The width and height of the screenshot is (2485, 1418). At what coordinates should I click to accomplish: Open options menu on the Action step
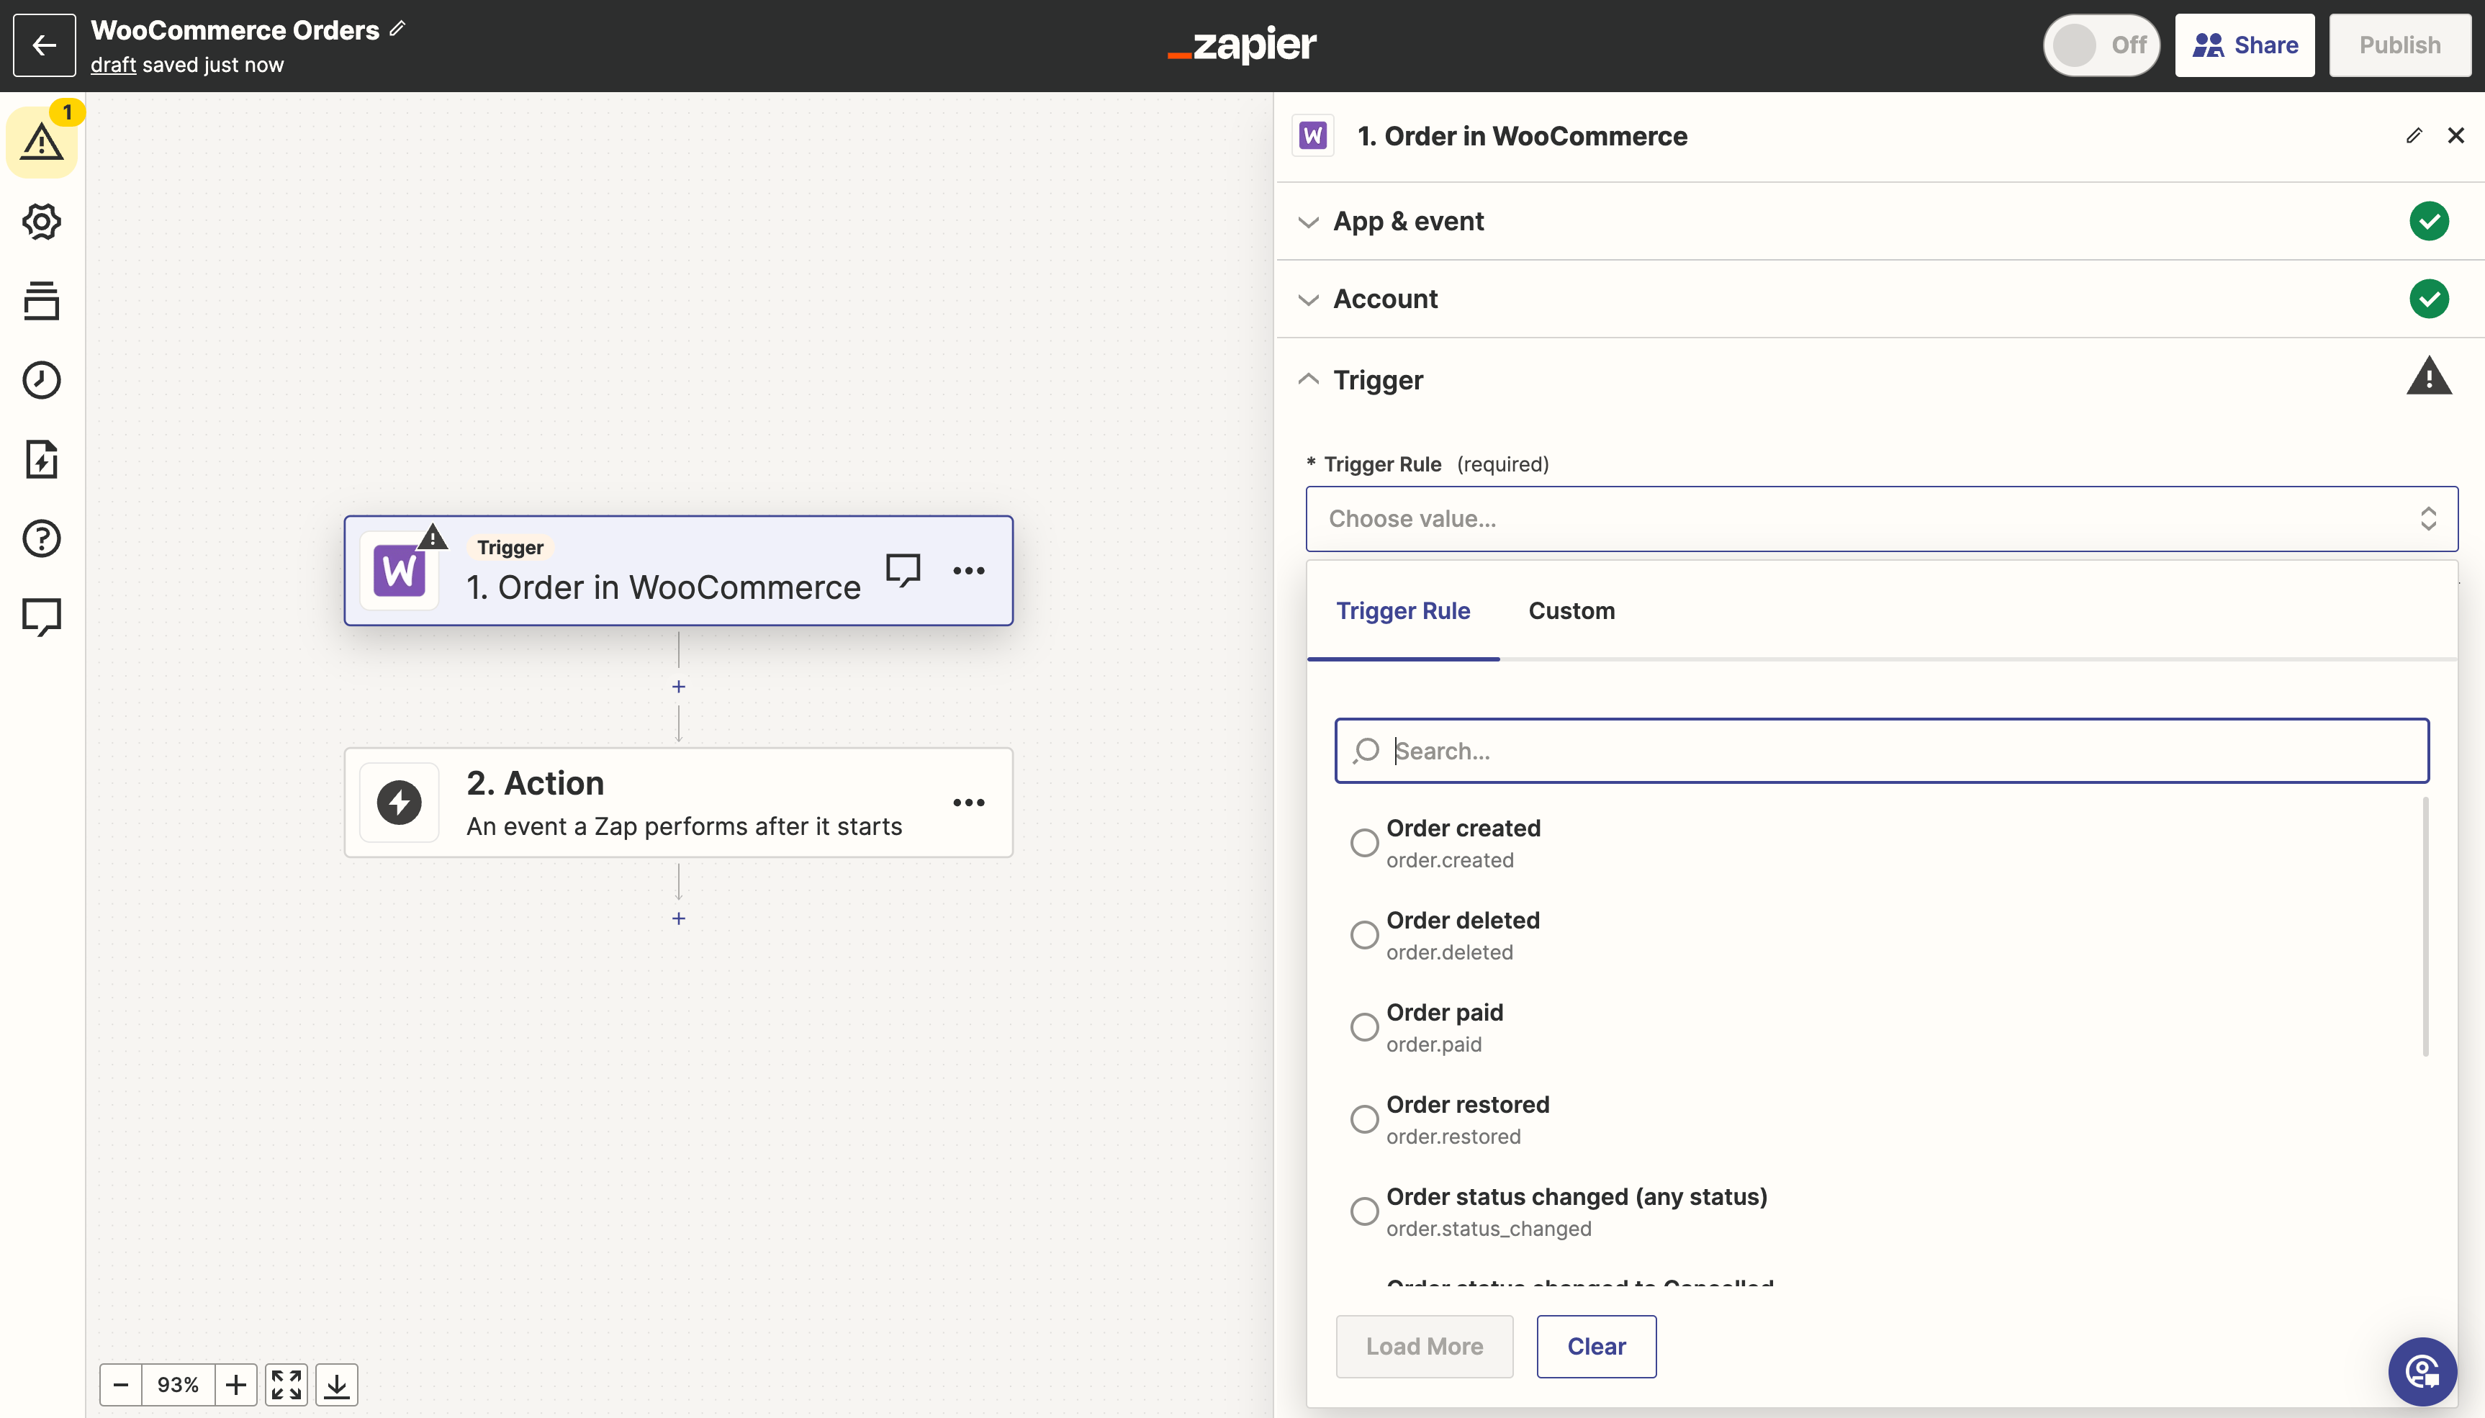coord(968,802)
